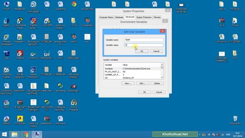Click Cancel in Environment Variables window
The height and width of the screenshot is (138, 245).
pos(159,92)
